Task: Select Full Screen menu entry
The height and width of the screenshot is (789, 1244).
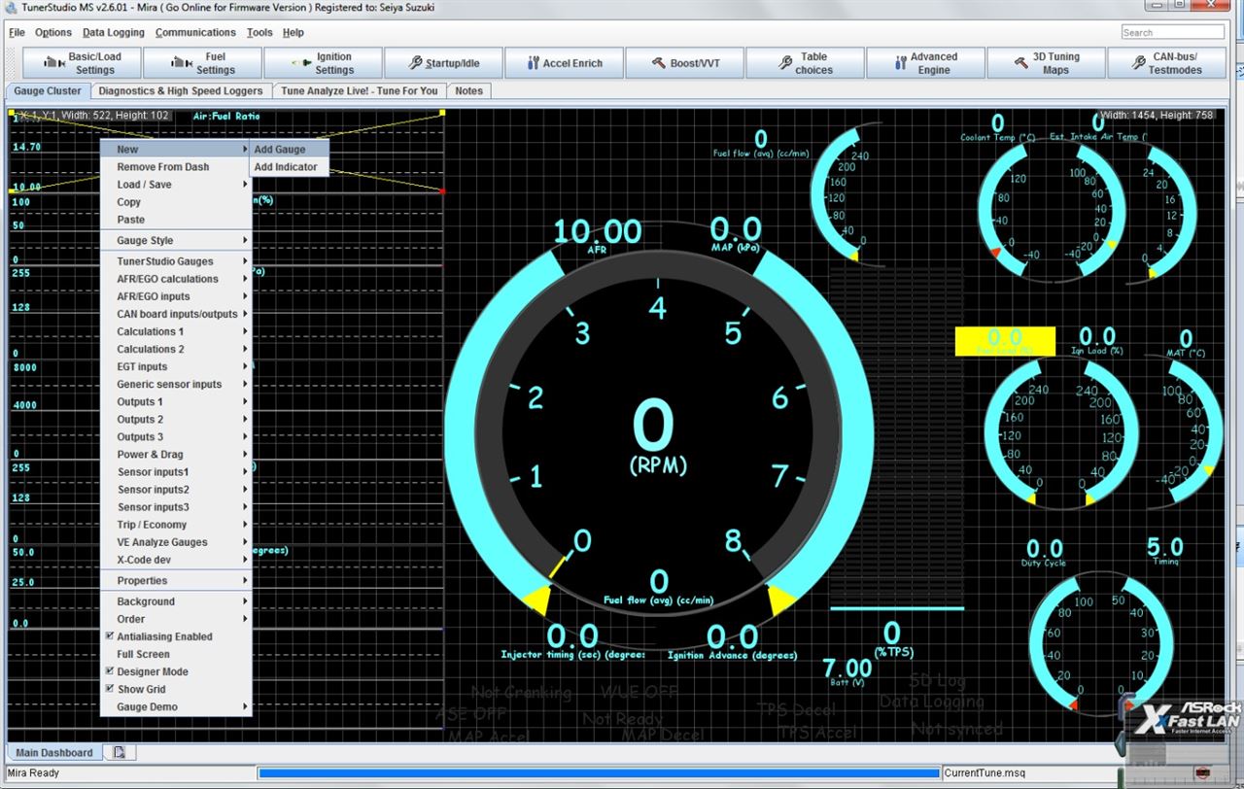Action: coord(176,654)
